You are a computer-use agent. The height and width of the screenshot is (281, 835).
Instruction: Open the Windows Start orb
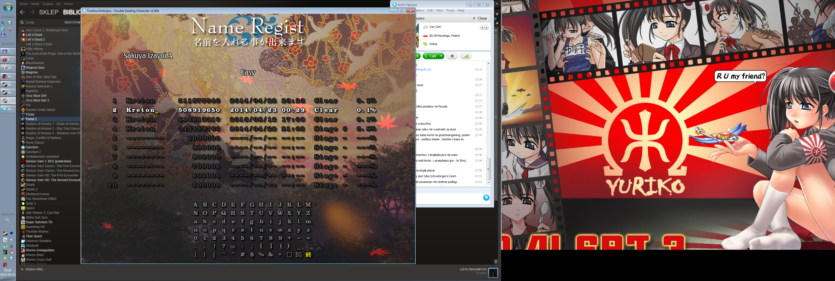pos(8,8)
